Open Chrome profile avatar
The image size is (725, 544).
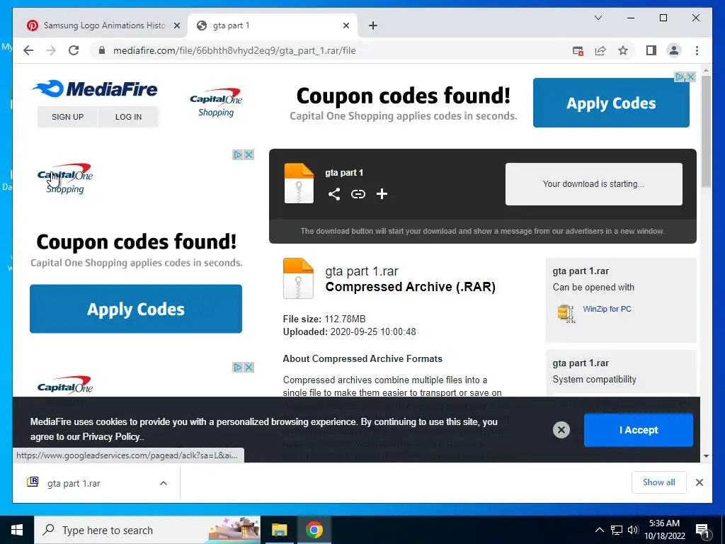click(674, 50)
